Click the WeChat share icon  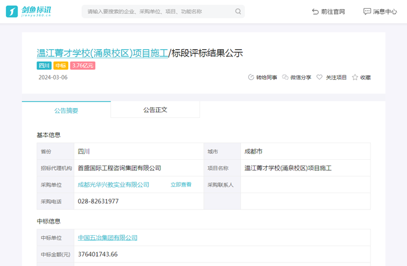[x=285, y=77]
